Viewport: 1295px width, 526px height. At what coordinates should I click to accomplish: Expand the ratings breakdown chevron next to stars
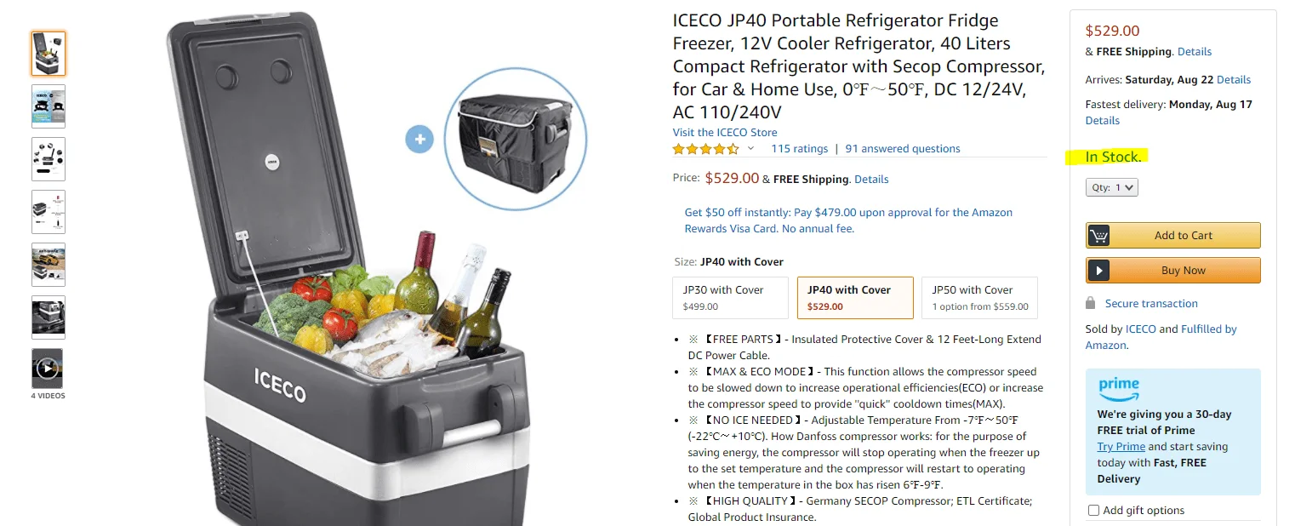[x=750, y=149]
